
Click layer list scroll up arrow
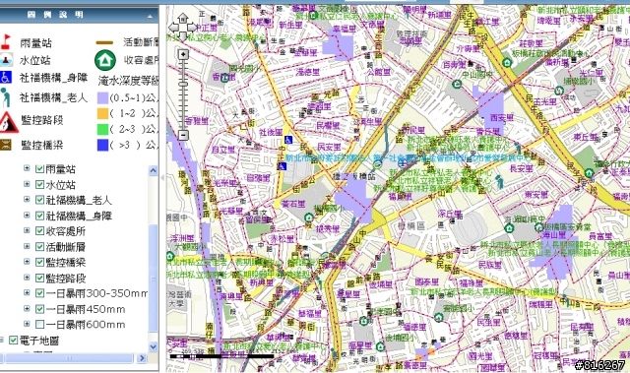[154, 170]
